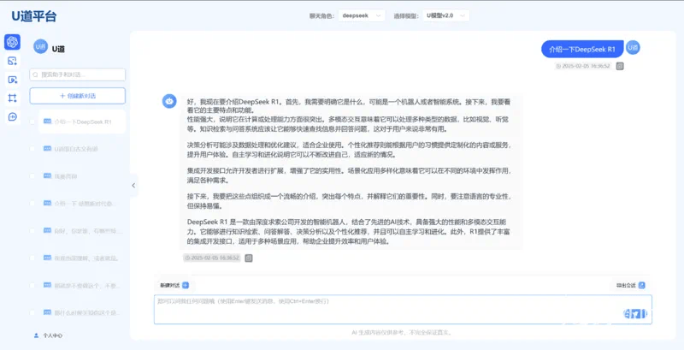
Task: Tick checkbox beside the 那什么ai模型 conversation
Action: point(32,313)
